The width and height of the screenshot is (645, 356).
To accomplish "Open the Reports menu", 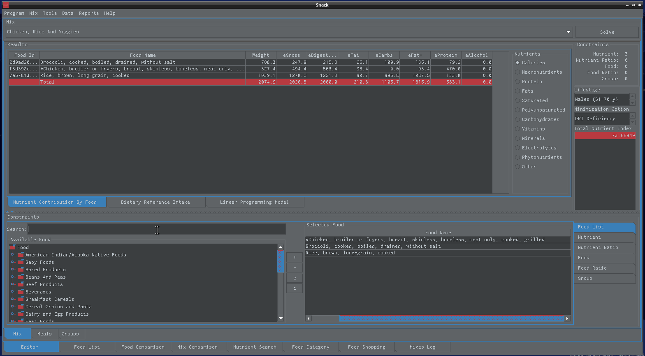I will 89,13.
